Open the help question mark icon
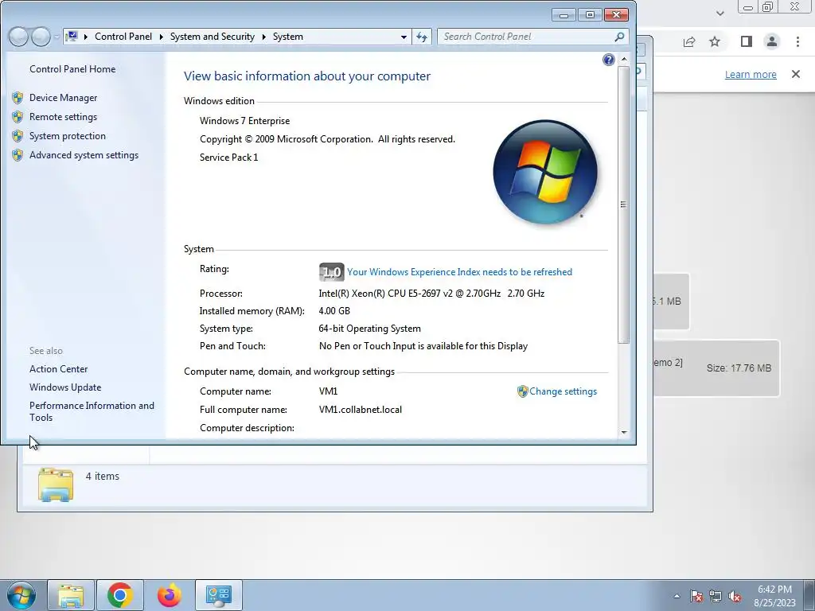The height and width of the screenshot is (611, 815). pyautogui.click(x=609, y=60)
